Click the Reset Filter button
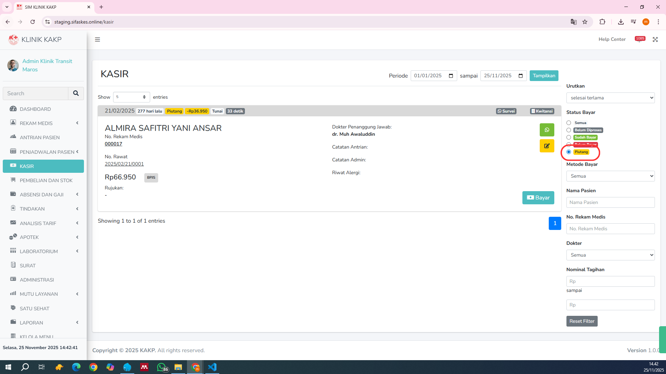This screenshot has height=374, width=666. coord(582,321)
